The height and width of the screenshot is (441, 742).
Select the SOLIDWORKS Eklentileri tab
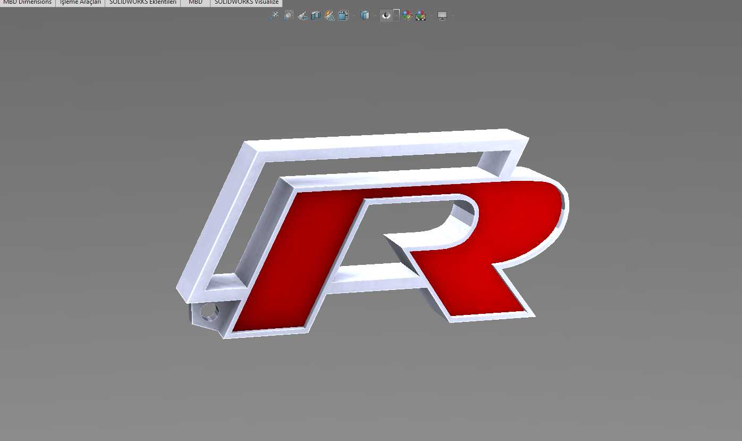(x=142, y=3)
